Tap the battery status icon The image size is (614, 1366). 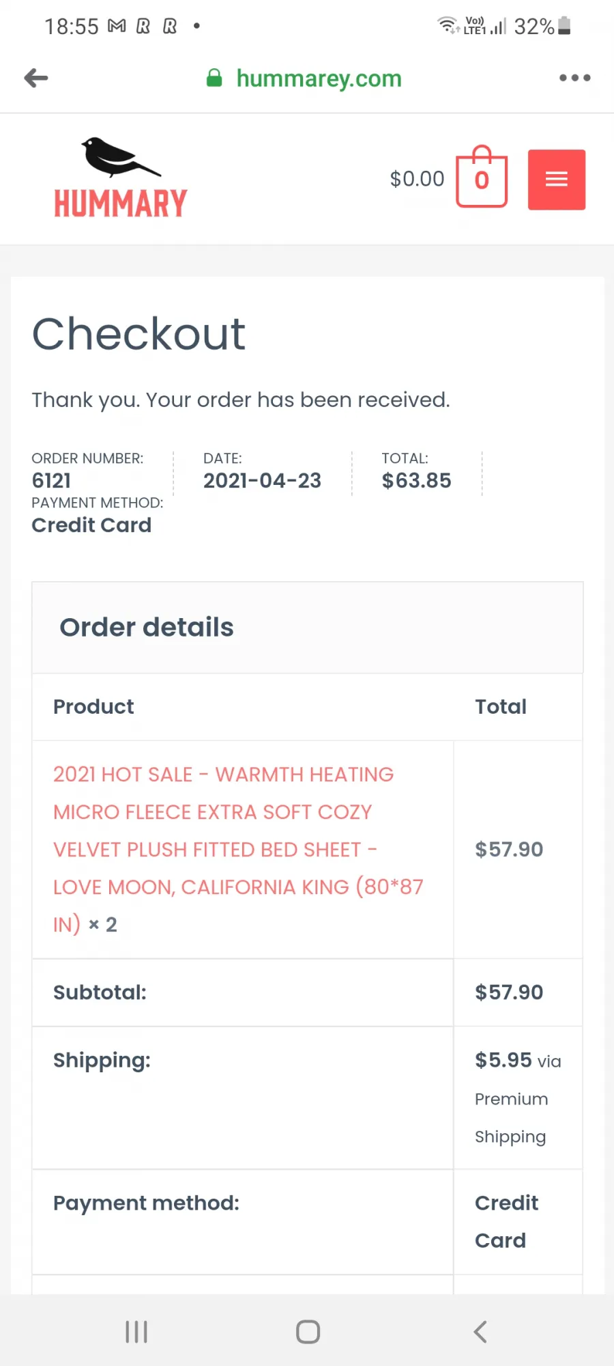point(564,26)
